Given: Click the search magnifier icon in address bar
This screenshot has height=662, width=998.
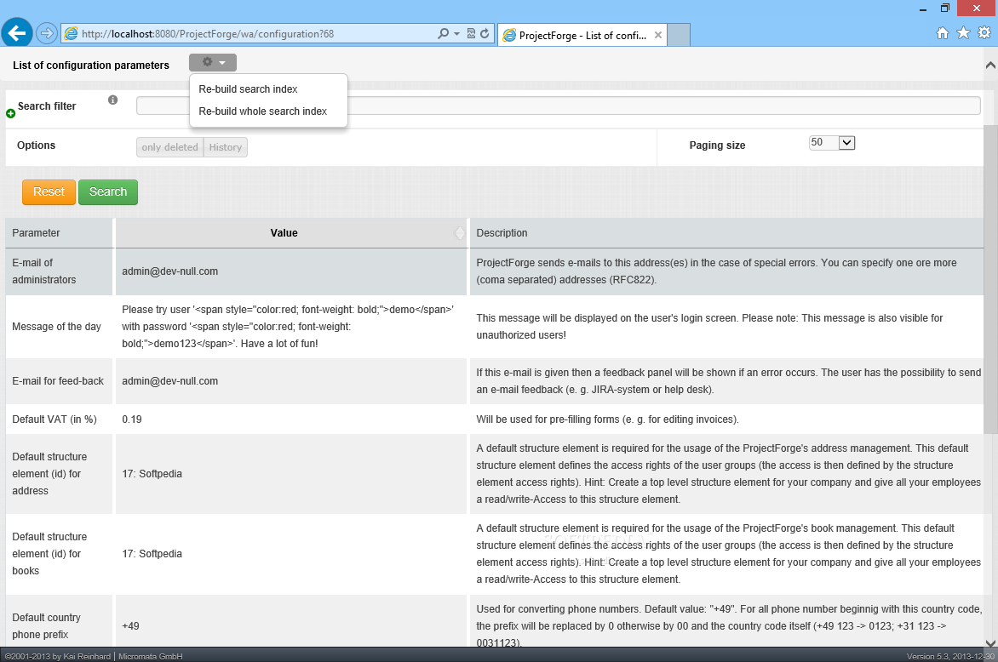Looking at the screenshot, I should (x=443, y=34).
